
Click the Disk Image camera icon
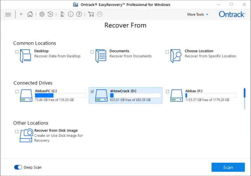click(26, 135)
